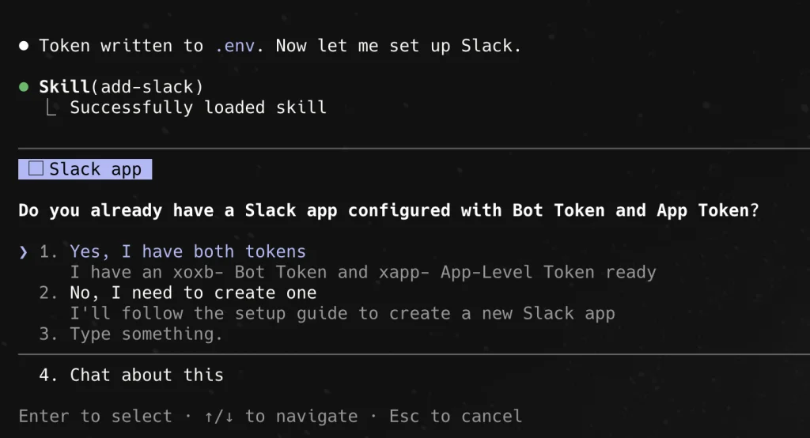The width and height of the screenshot is (810, 438).
Task: Click the white bullet beside the Token written message
Action: click(24, 46)
